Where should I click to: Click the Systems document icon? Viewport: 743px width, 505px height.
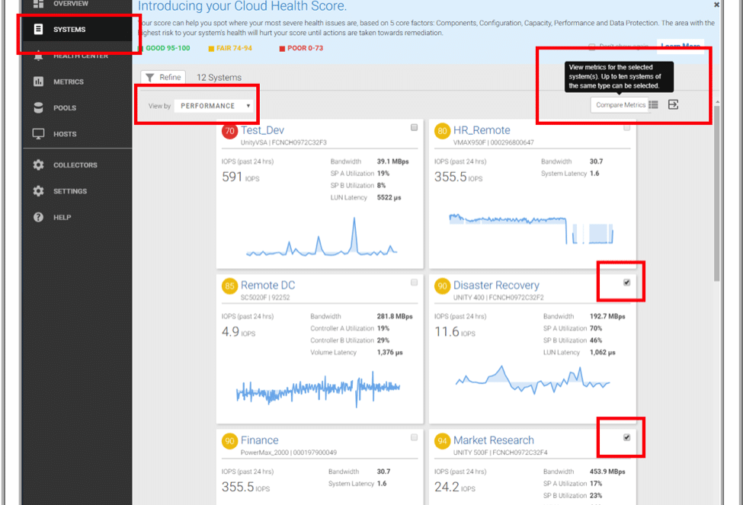(x=38, y=30)
